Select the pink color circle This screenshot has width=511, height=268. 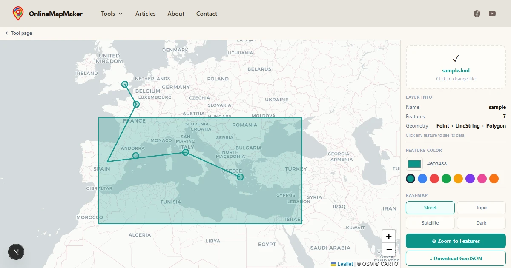pyautogui.click(x=482, y=179)
